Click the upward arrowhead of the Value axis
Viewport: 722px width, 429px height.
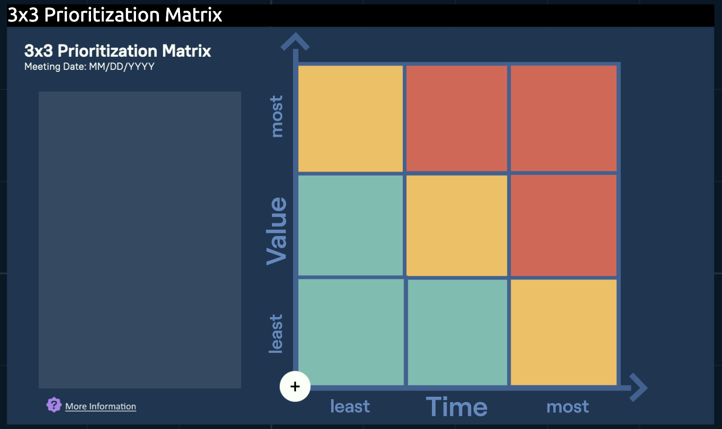[x=295, y=42]
